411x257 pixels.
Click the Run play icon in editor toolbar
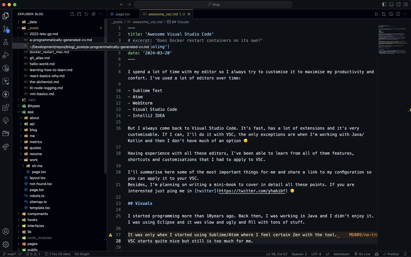click(376, 14)
